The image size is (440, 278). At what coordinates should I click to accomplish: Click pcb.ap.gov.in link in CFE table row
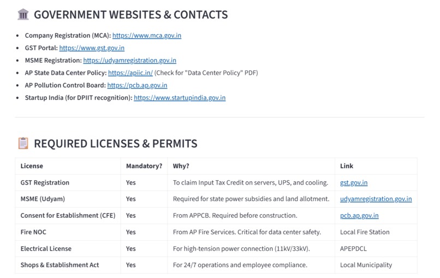click(x=359, y=216)
